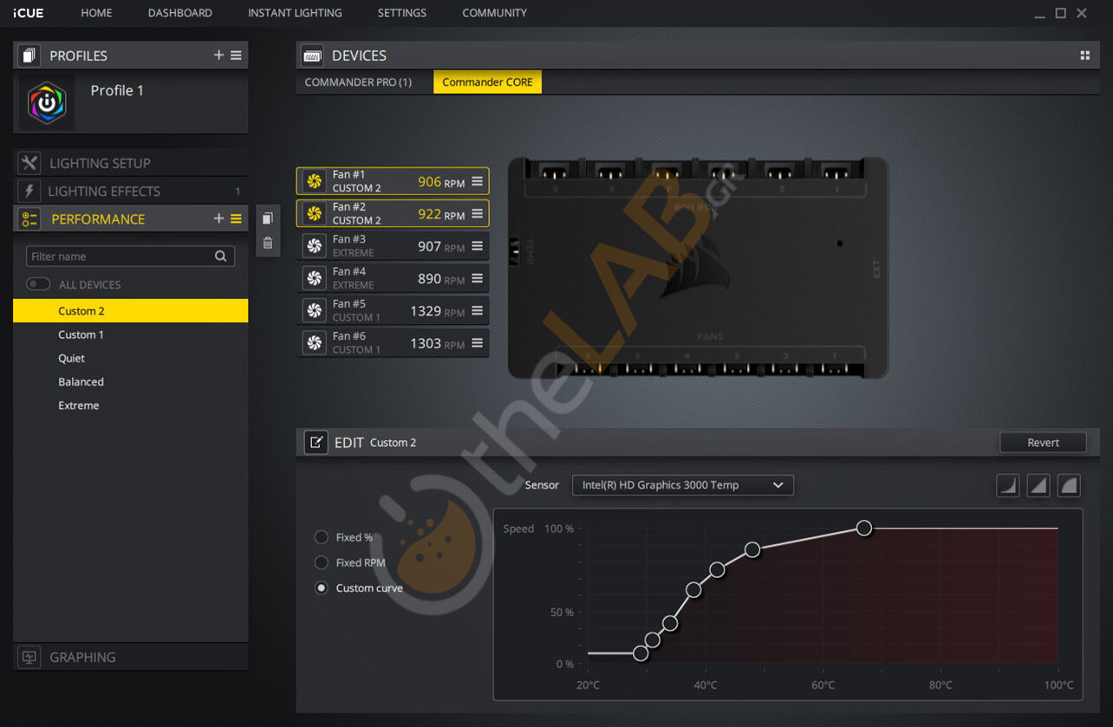
Task: Apply the first curve shape preset
Action: point(1008,485)
